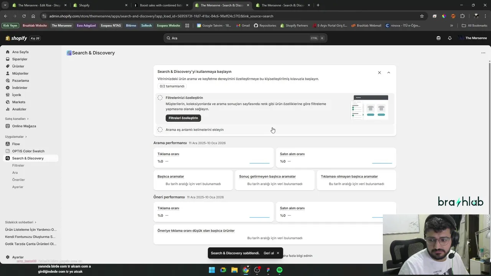Open the Gmail bookmark

point(242,26)
